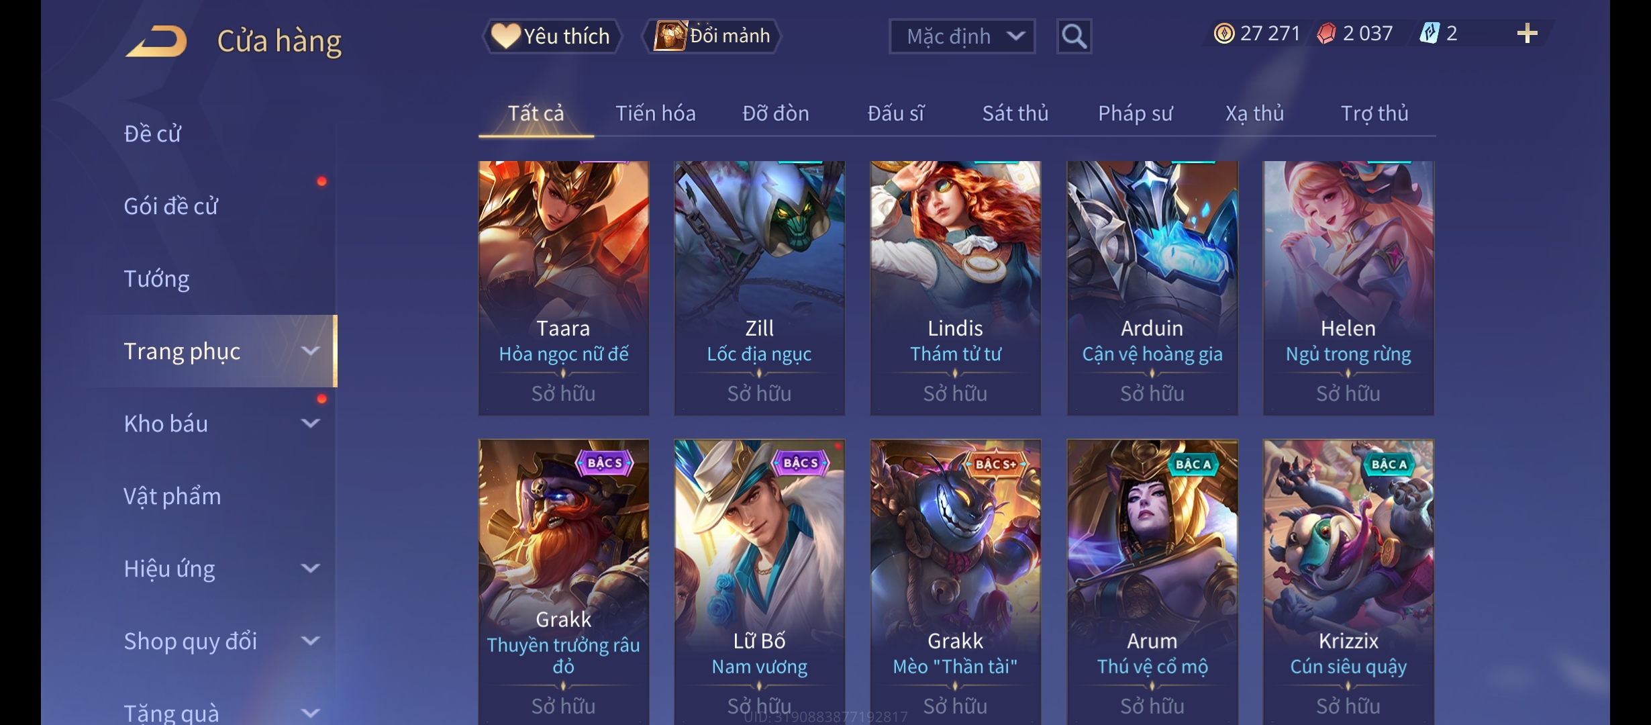
Task: Switch to the Tiến hóa tab
Action: 656,113
